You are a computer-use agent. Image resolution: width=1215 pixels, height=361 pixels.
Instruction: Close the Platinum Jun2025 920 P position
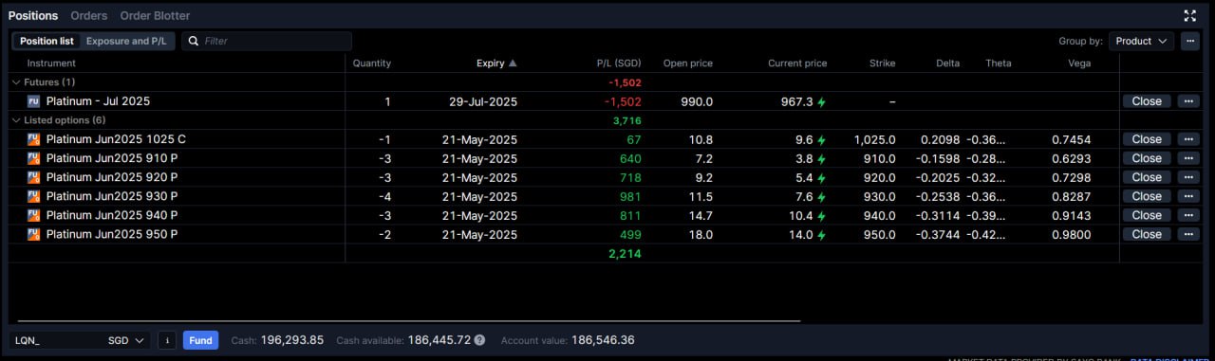tap(1147, 177)
